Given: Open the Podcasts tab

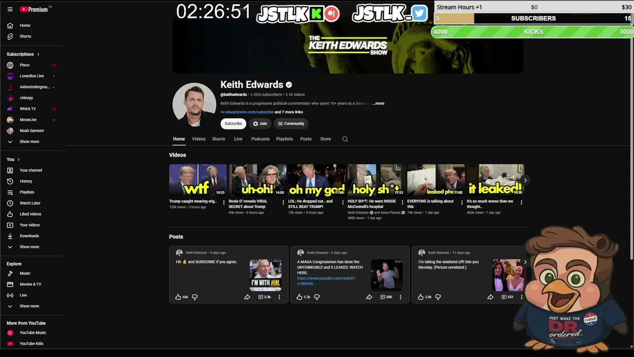Looking at the screenshot, I should [x=260, y=139].
